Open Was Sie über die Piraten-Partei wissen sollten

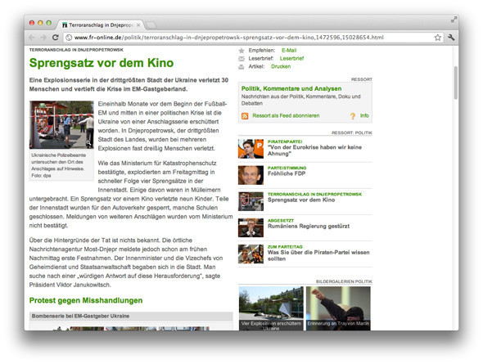coord(318,255)
